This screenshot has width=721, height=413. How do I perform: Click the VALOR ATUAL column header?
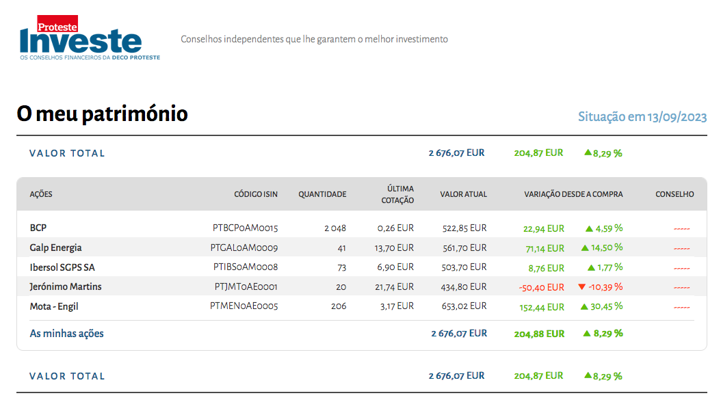click(x=463, y=194)
